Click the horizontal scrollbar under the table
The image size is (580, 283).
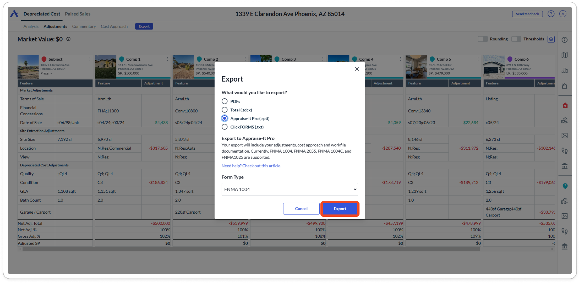click(x=251, y=249)
